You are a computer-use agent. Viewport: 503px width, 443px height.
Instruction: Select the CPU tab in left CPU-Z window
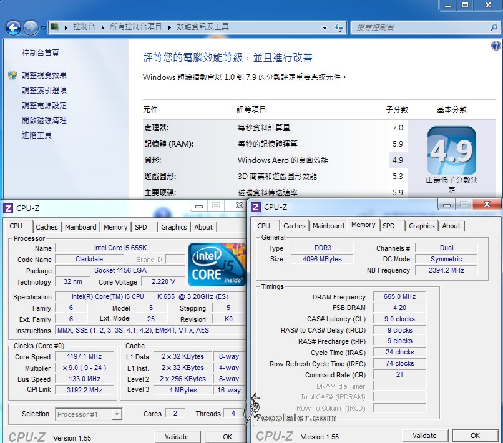(16, 226)
